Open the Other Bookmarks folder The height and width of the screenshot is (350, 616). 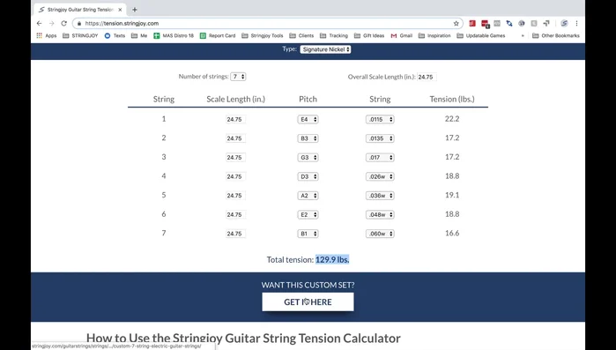[x=556, y=35]
